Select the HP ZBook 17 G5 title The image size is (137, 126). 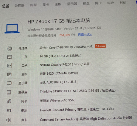[x=59, y=21]
